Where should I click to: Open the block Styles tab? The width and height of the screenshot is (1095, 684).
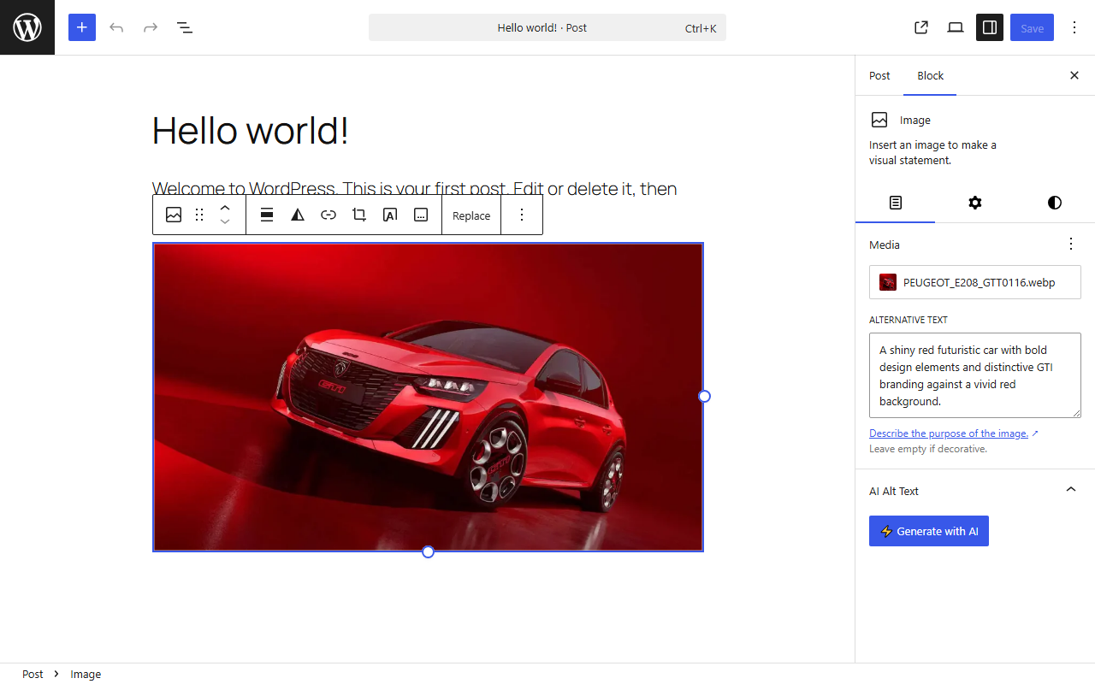click(1055, 203)
